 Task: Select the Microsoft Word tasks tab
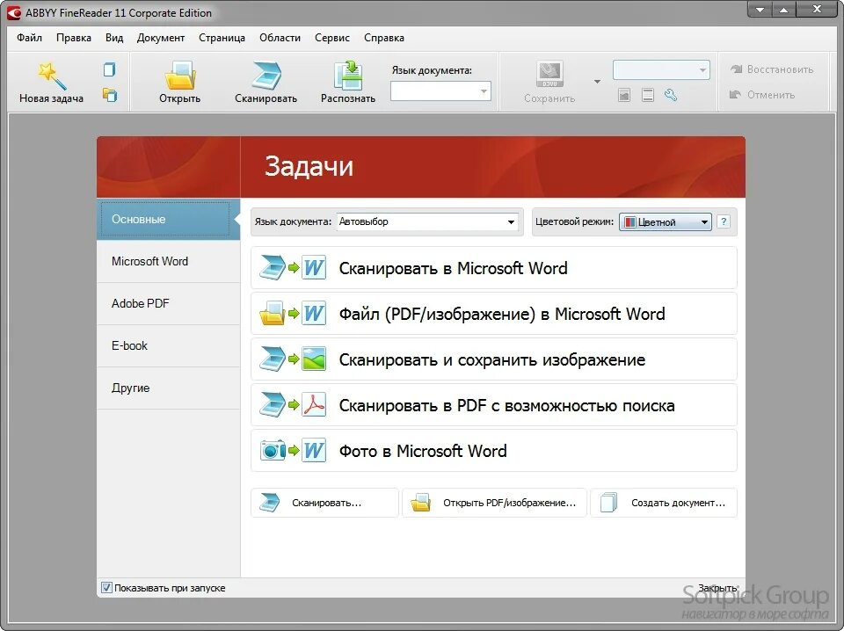click(x=168, y=261)
